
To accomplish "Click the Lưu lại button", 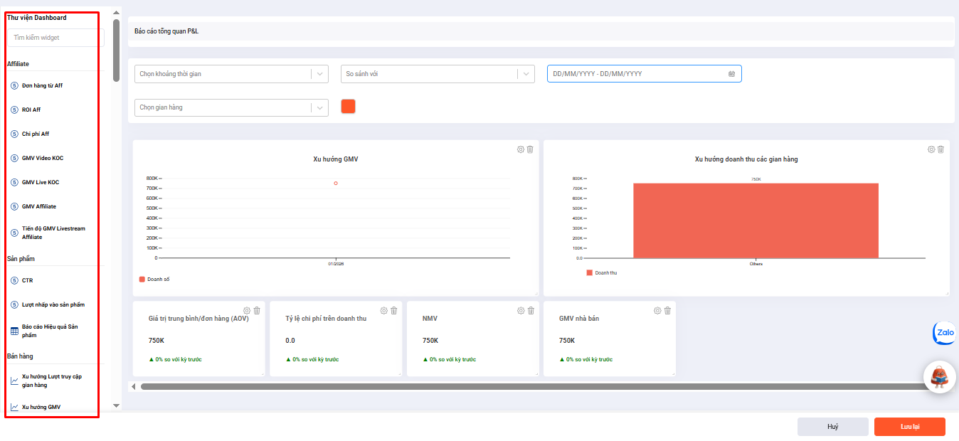I will 909,427.
